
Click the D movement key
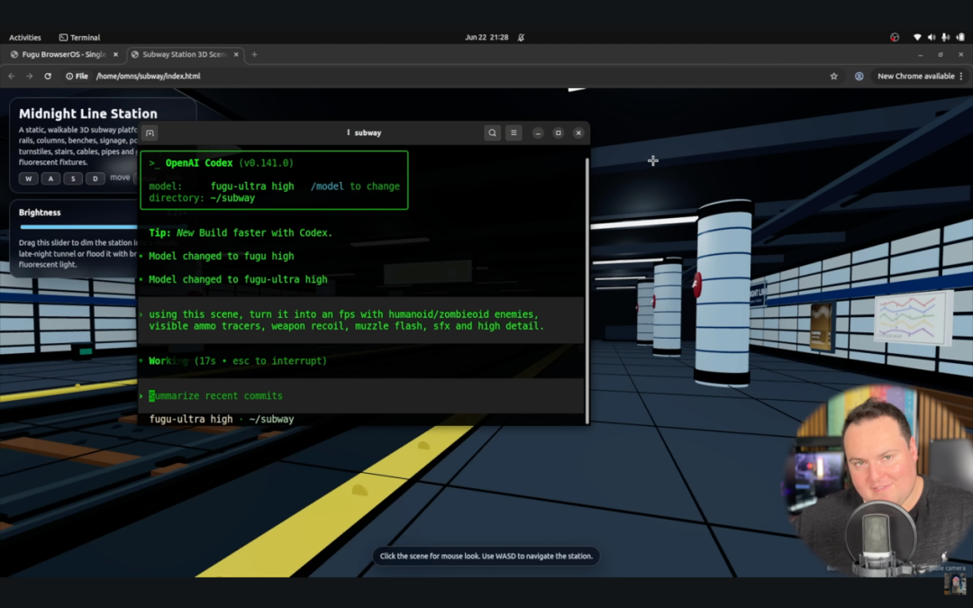[x=95, y=178]
